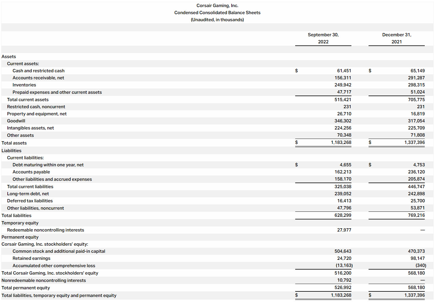The image size is (436, 302).
Task: Select 'Redeemable noncontrolling interests' label
Action: pyautogui.click(x=46, y=230)
